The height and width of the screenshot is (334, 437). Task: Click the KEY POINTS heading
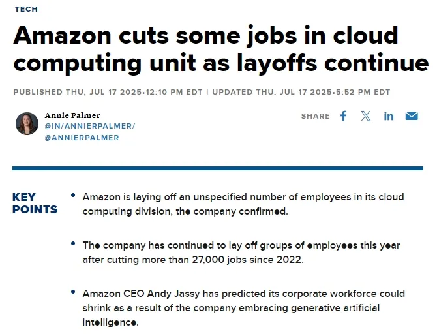[x=35, y=204]
